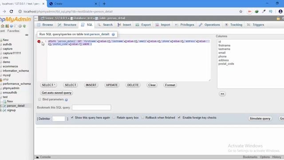
Task: Open the Search tab
Action: point(105,25)
